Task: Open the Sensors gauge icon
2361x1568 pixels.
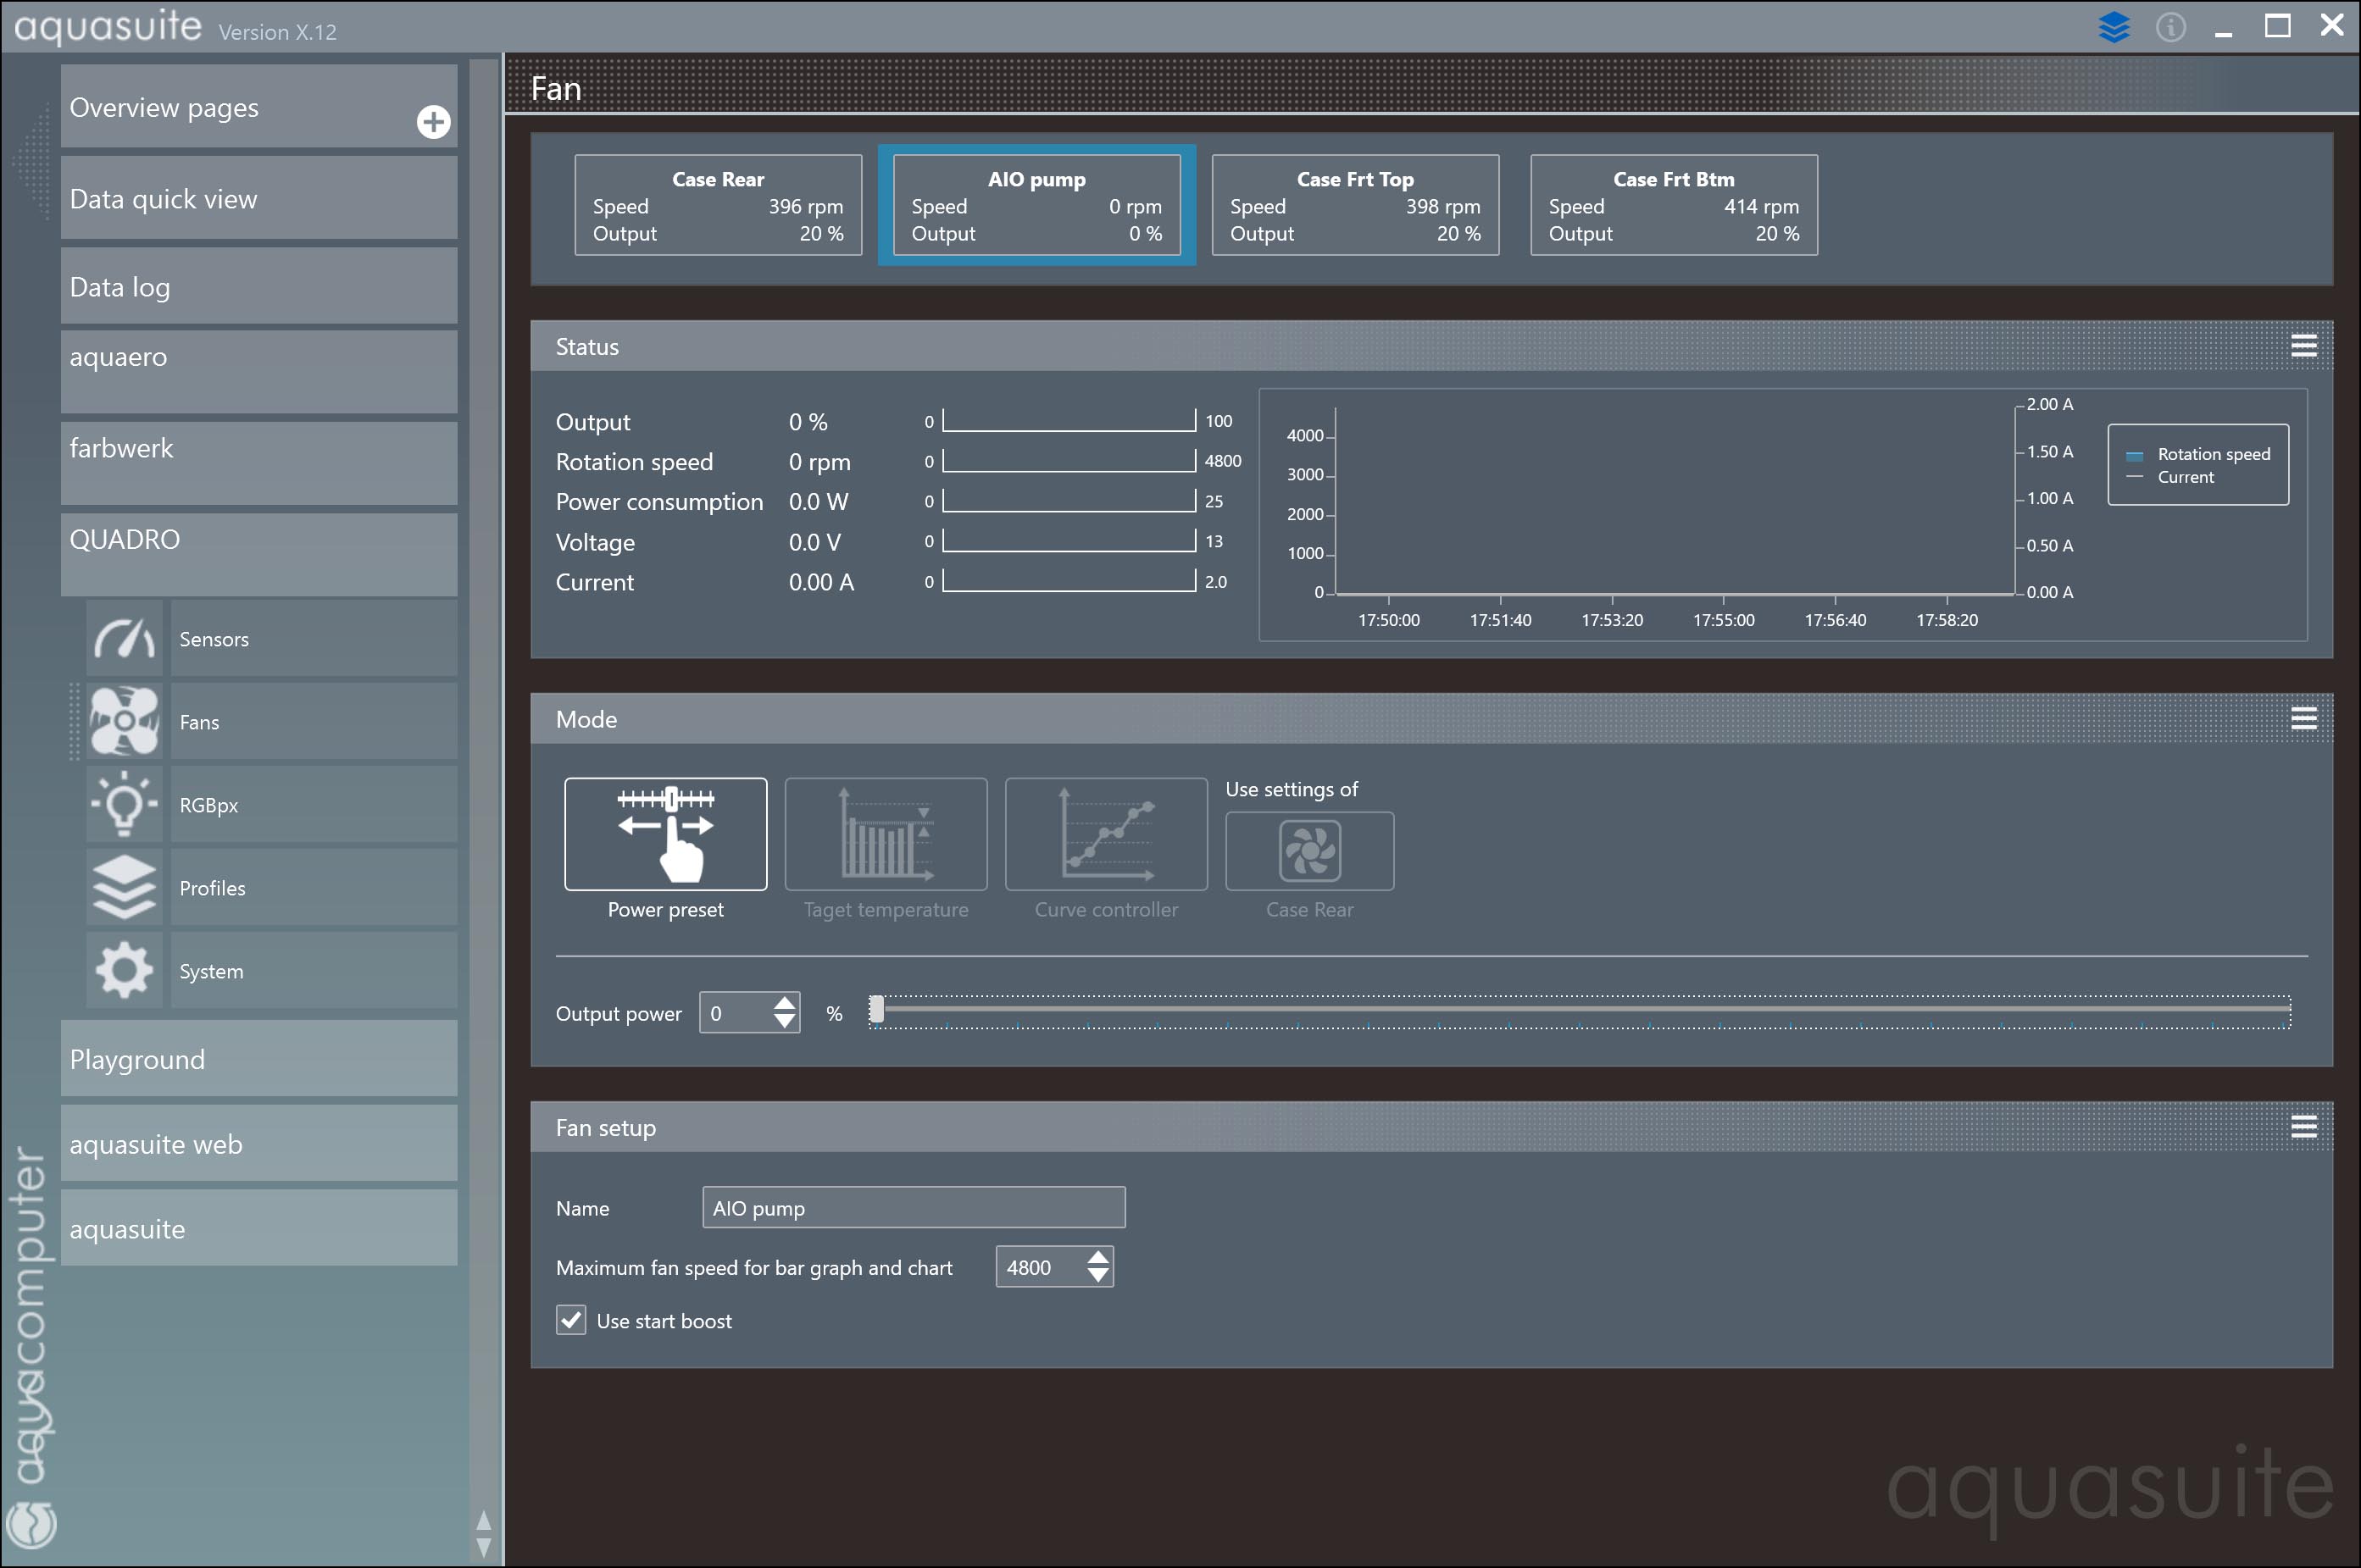Action: (x=124, y=638)
